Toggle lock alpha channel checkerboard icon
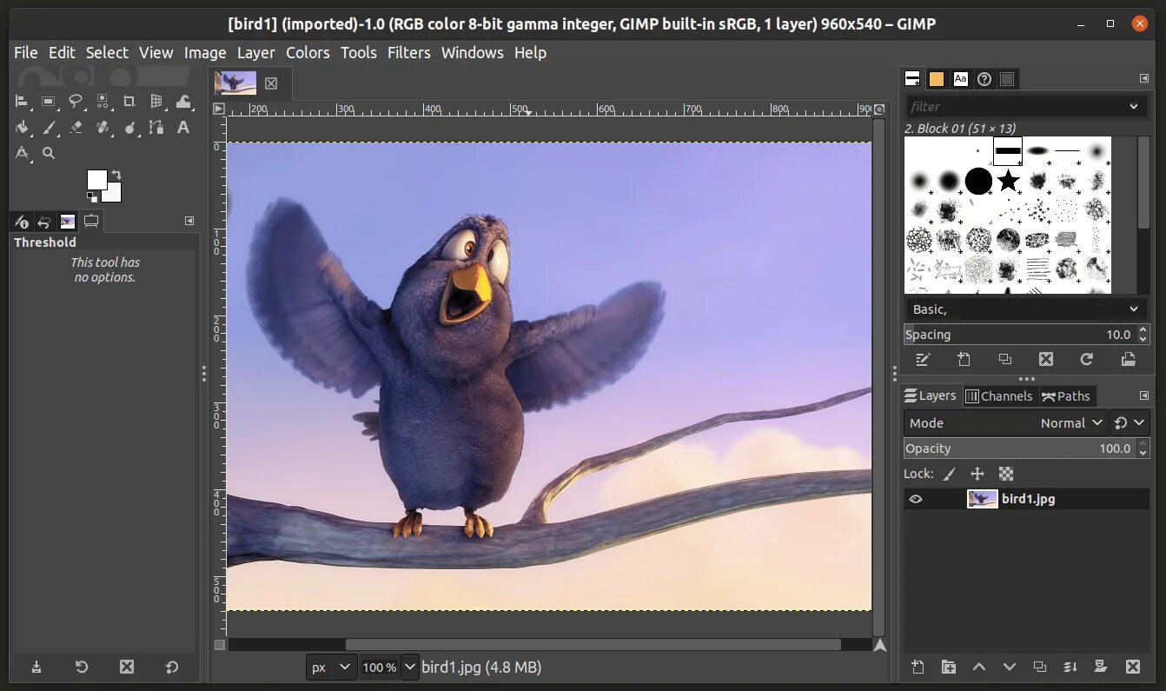The width and height of the screenshot is (1166, 691). click(x=1006, y=474)
